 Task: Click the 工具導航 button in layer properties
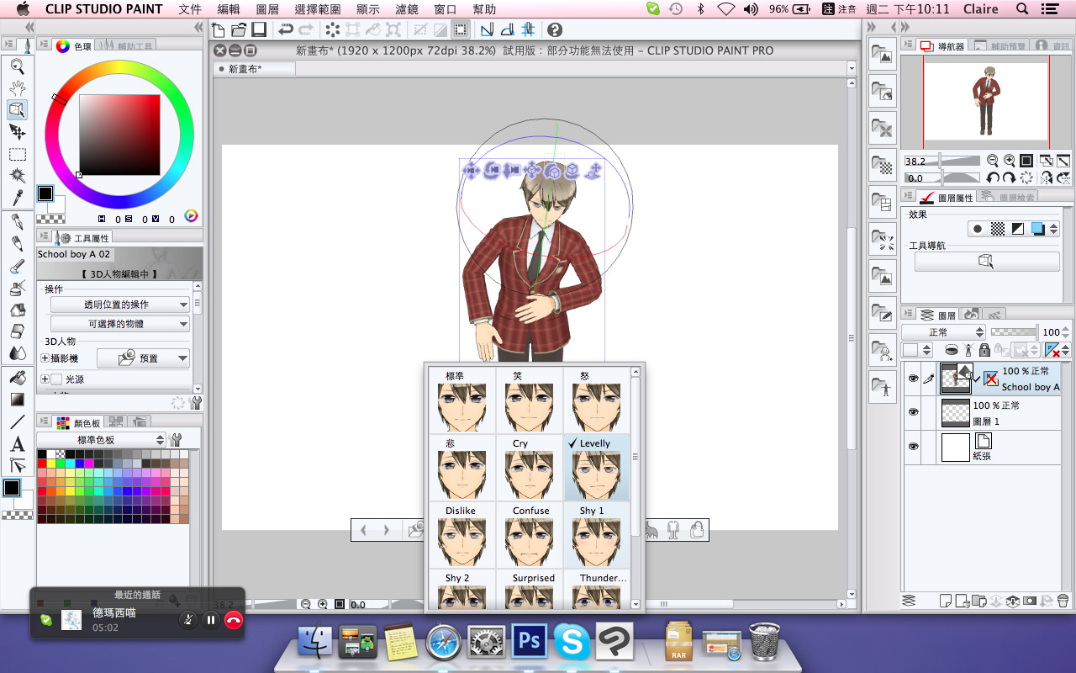tap(987, 261)
